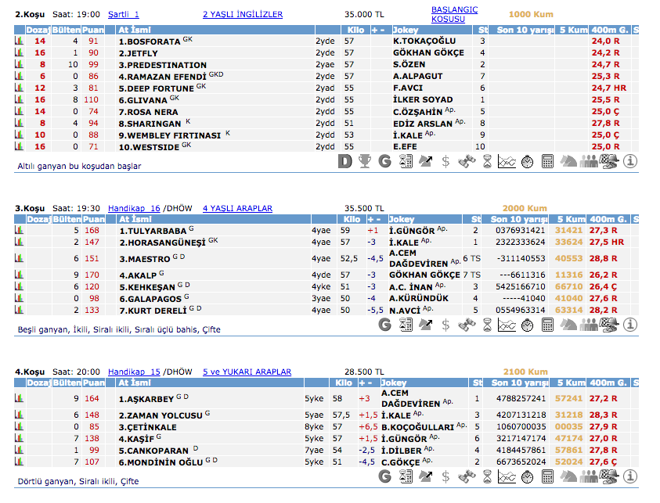
Task: Click the trophy icon under race 2
Action: pos(365,161)
